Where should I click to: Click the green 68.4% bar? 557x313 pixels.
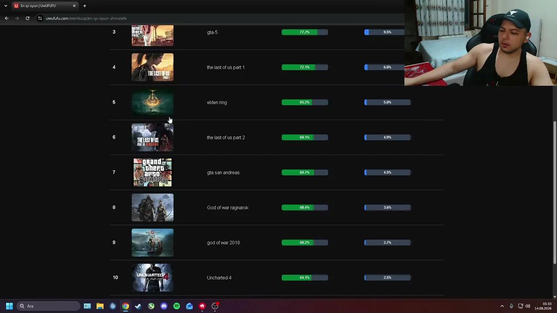coord(305,207)
